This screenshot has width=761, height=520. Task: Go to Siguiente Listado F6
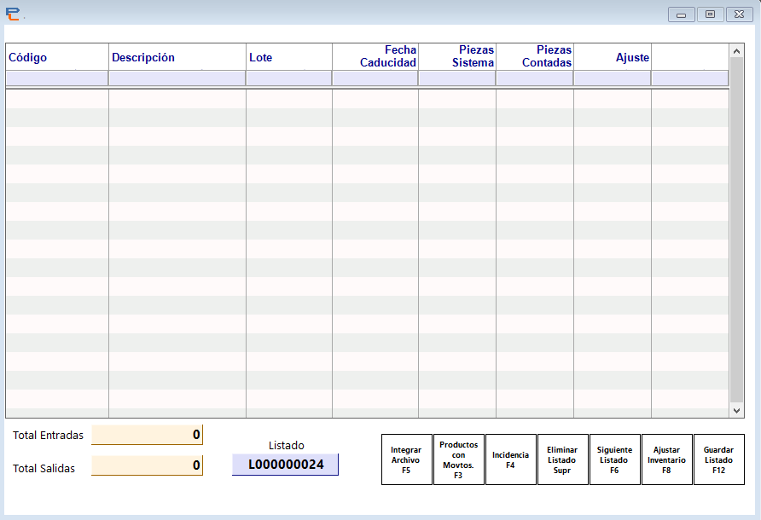point(614,459)
